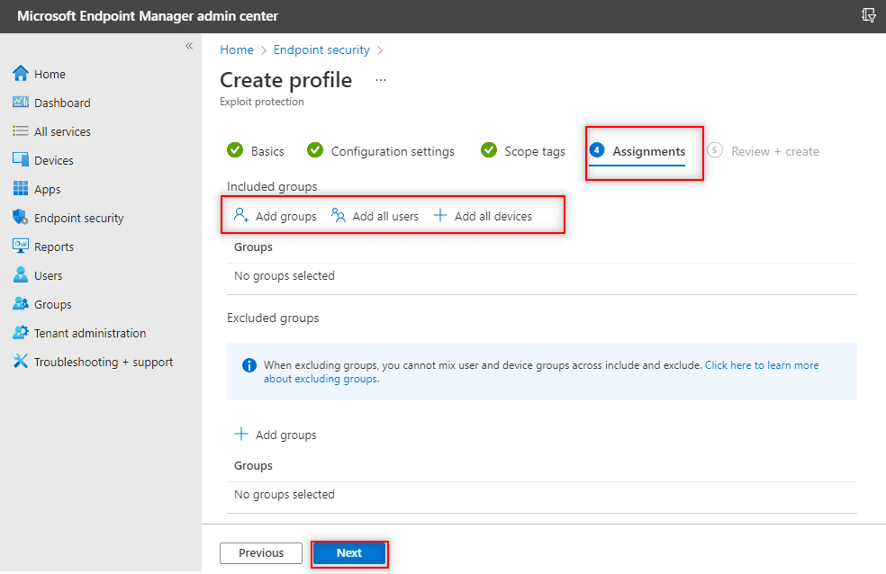Open Reports via its sidebar icon
This screenshot has width=886, height=574.
point(21,247)
